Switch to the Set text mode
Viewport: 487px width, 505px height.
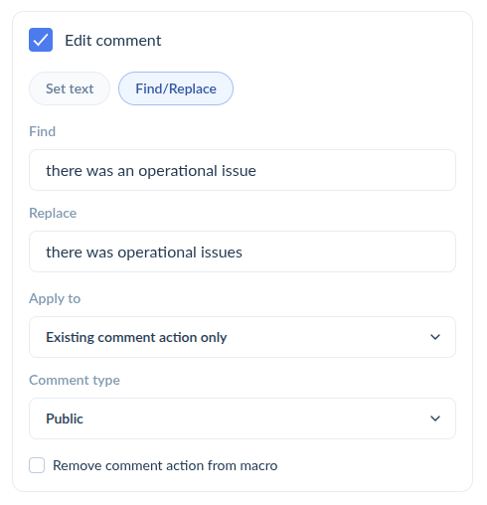click(70, 88)
